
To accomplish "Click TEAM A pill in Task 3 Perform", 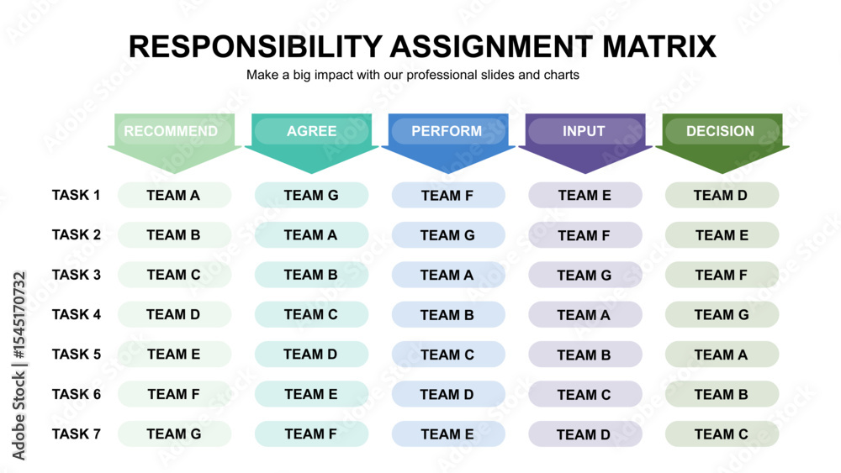I will coord(448,275).
